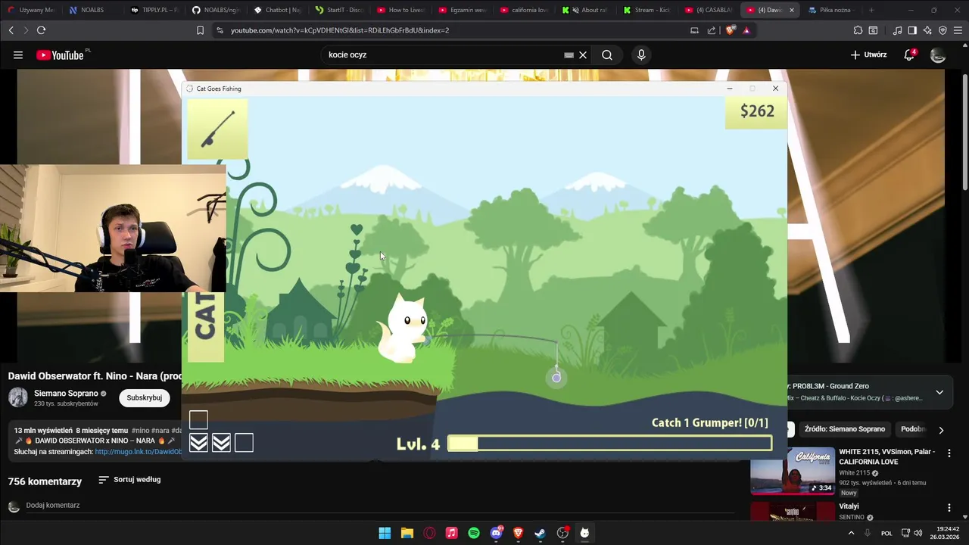Switch to the california love browser tab
969x545 pixels.
524,10
